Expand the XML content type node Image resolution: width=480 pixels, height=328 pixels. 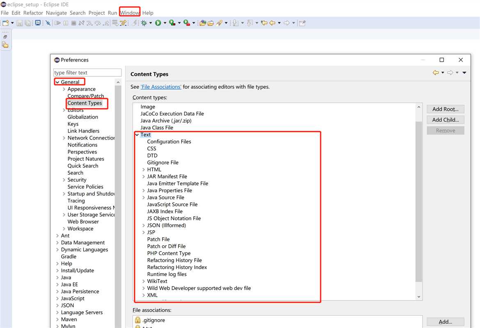tap(143, 295)
